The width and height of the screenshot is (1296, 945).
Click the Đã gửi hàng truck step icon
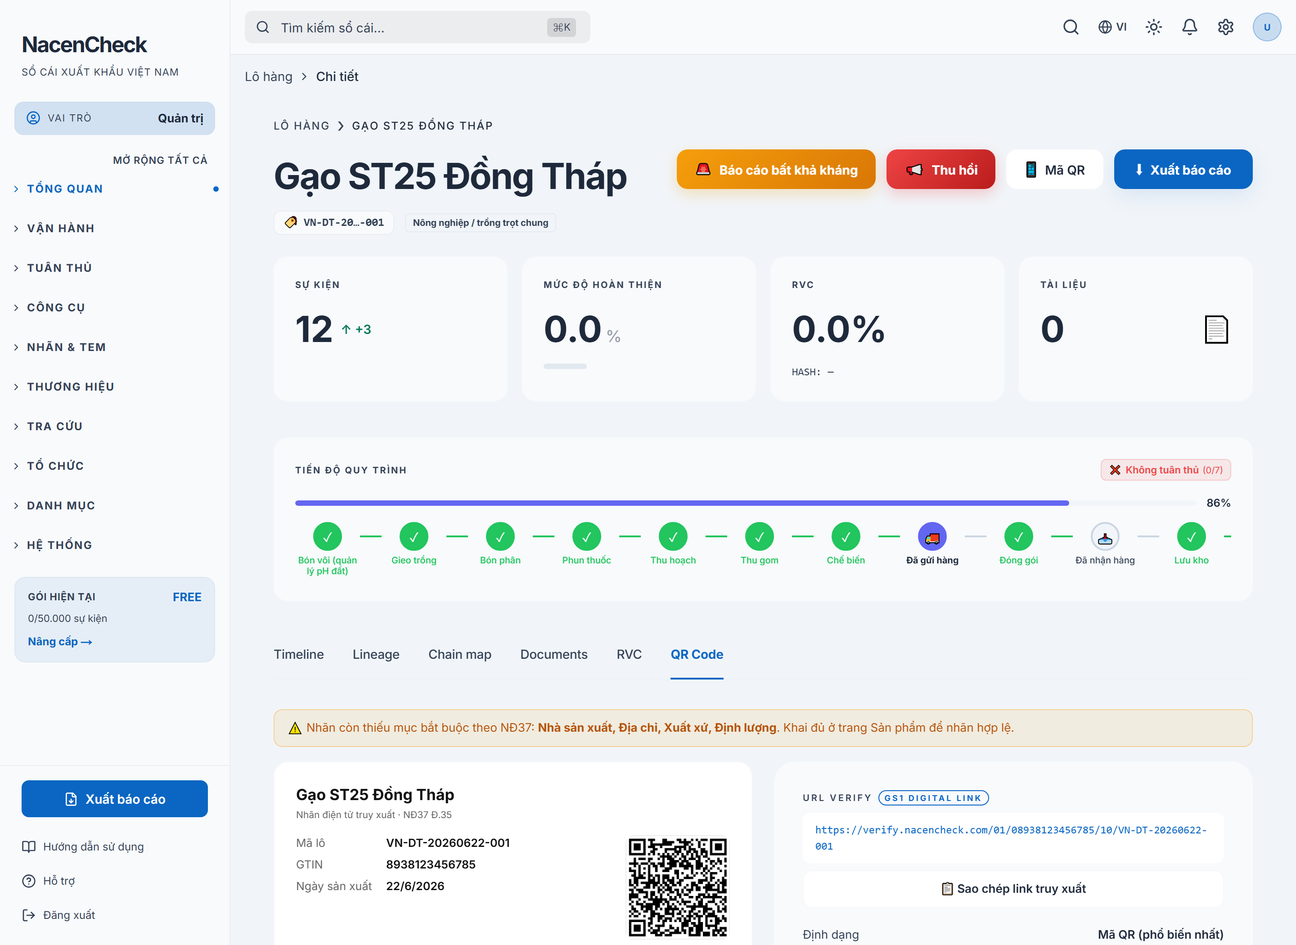932,536
